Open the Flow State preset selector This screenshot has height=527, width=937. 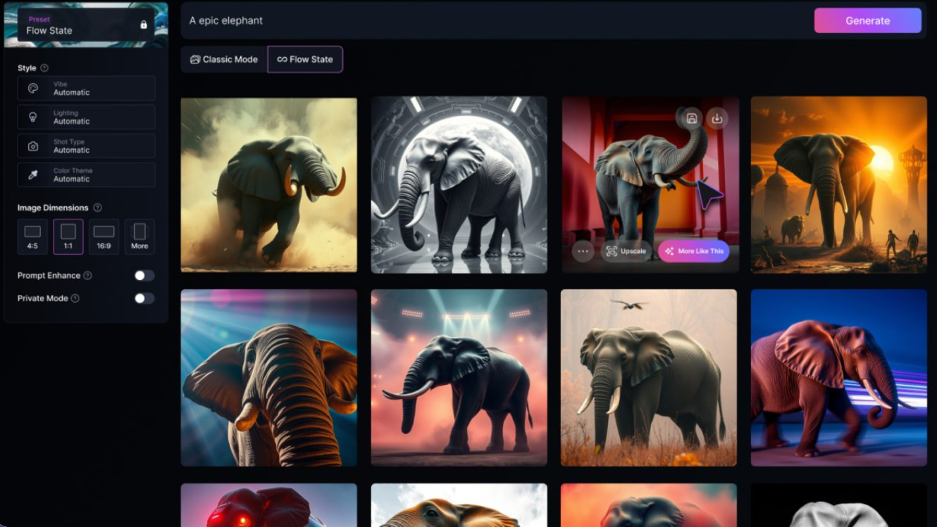click(86, 25)
